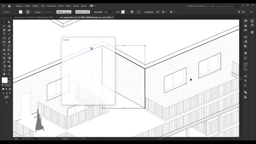Enable Draw Behind mode
Image resolution: width=256 pixels, height=144 pixels.
click(x=6, y=93)
